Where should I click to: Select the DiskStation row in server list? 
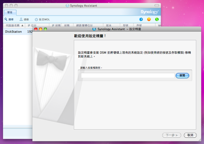point(18,32)
